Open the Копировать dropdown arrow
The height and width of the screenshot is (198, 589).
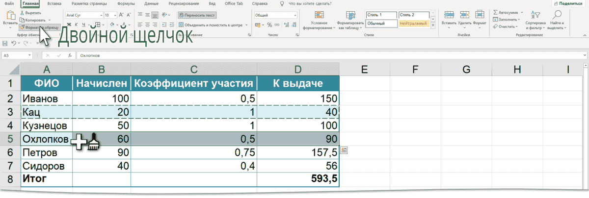coord(49,20)
